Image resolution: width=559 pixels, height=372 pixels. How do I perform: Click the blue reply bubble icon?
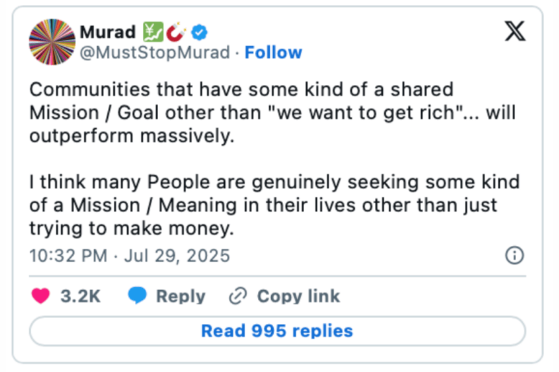(137, 296)
